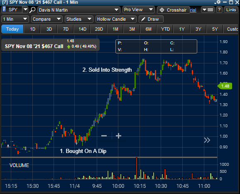
Task: Click the 1. Bought On A Dip annotation
Action: pos(83,151)
